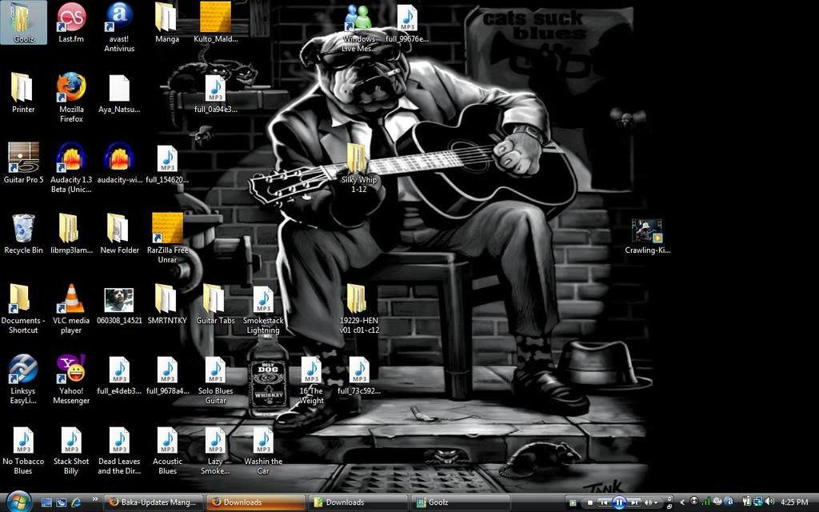Viewport: 819px width, 512px height.
Task: Select the Audacity 1.3 Beta shortcut
Action: point(71,167)
